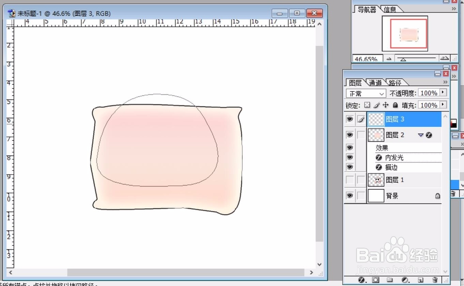Show 图层 1 via its empty eye box
Image resolution: width=464 pixels, height=286 pixels.
tap(350, 180)
